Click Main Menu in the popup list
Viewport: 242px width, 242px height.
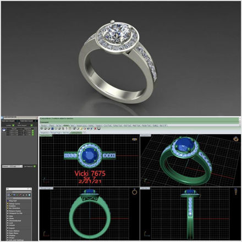14,233
